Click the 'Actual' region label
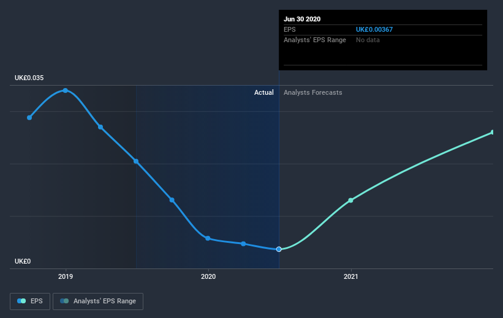 (263, 92)
